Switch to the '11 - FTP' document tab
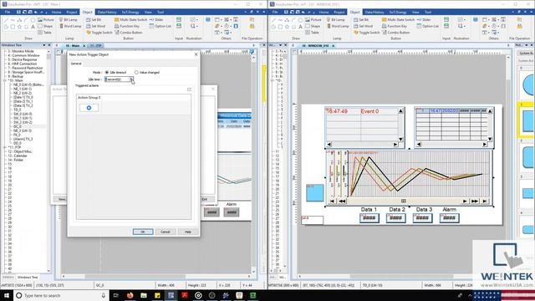The height and width of the screenshot is (301, 535). point(95,45)
